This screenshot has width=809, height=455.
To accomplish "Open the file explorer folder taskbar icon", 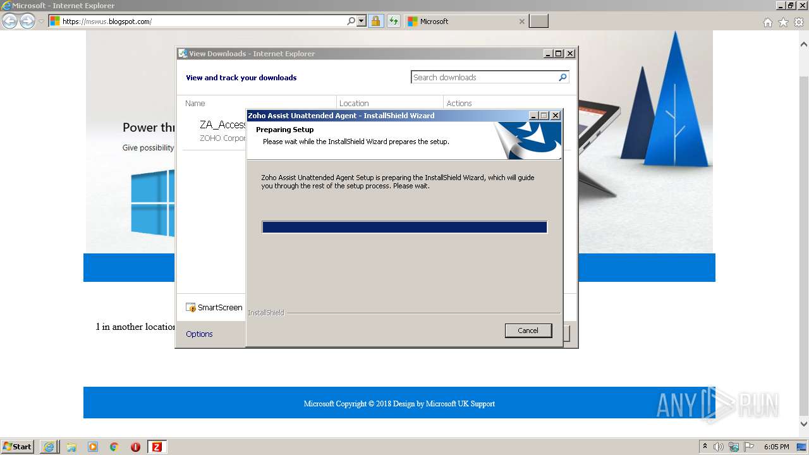I will [71, 447].
